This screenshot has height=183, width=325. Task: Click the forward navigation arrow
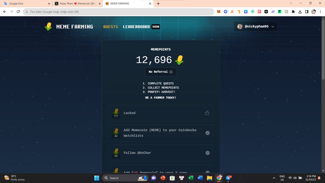(x=11, y=12)
